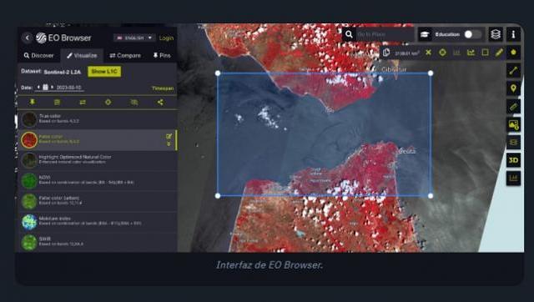Screen dimensions: 534x302
Task: Go to the previous date arrow
Action: point(38,87)
